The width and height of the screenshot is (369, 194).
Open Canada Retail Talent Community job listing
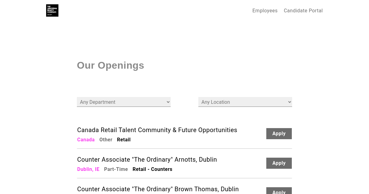(157, 130)
